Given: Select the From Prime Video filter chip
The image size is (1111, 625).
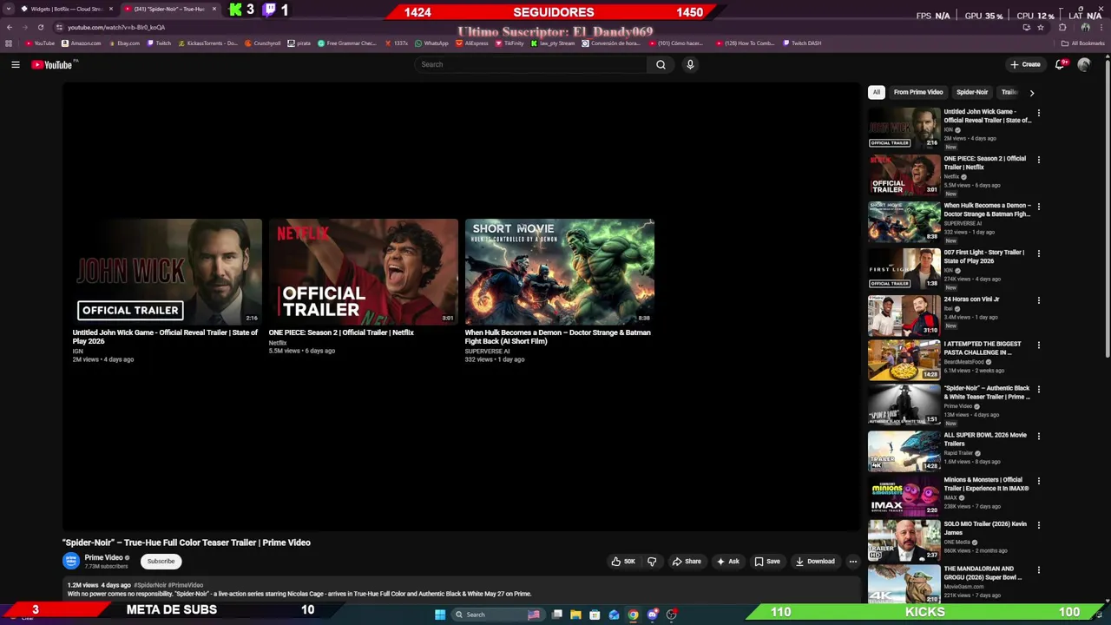Looking at the screenshot, I should (x=918, y=92).
